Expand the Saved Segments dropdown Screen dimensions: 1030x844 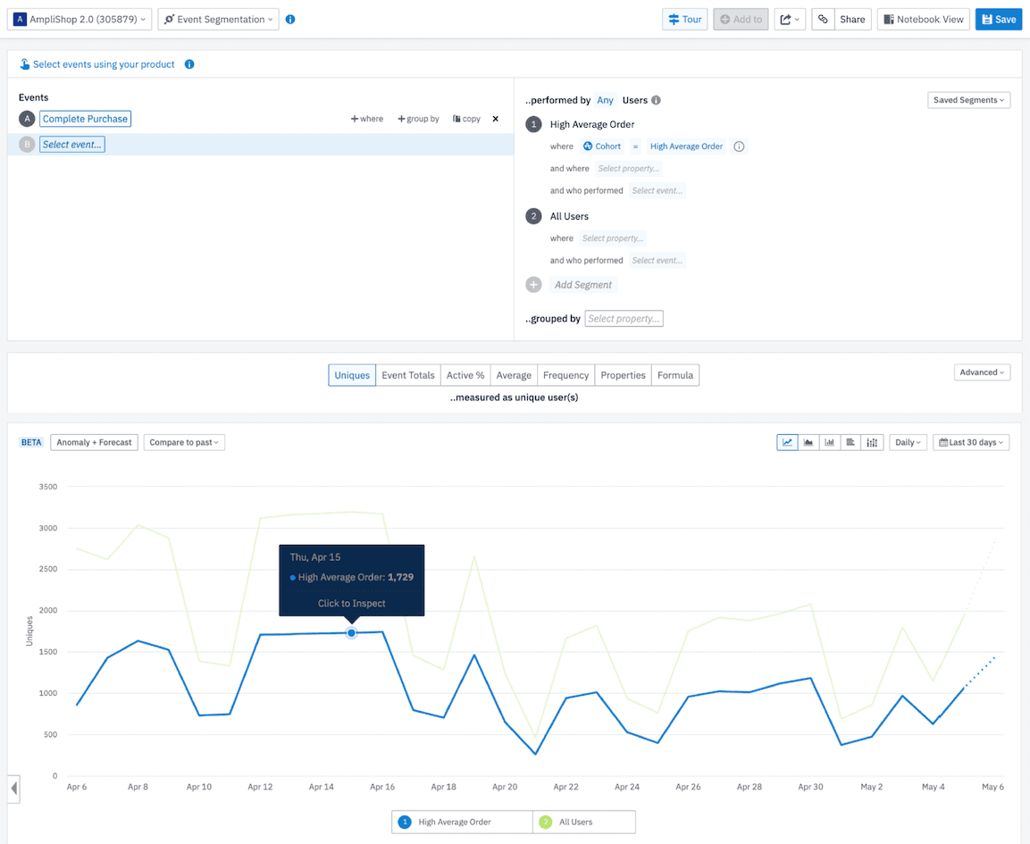pos(968,100)
